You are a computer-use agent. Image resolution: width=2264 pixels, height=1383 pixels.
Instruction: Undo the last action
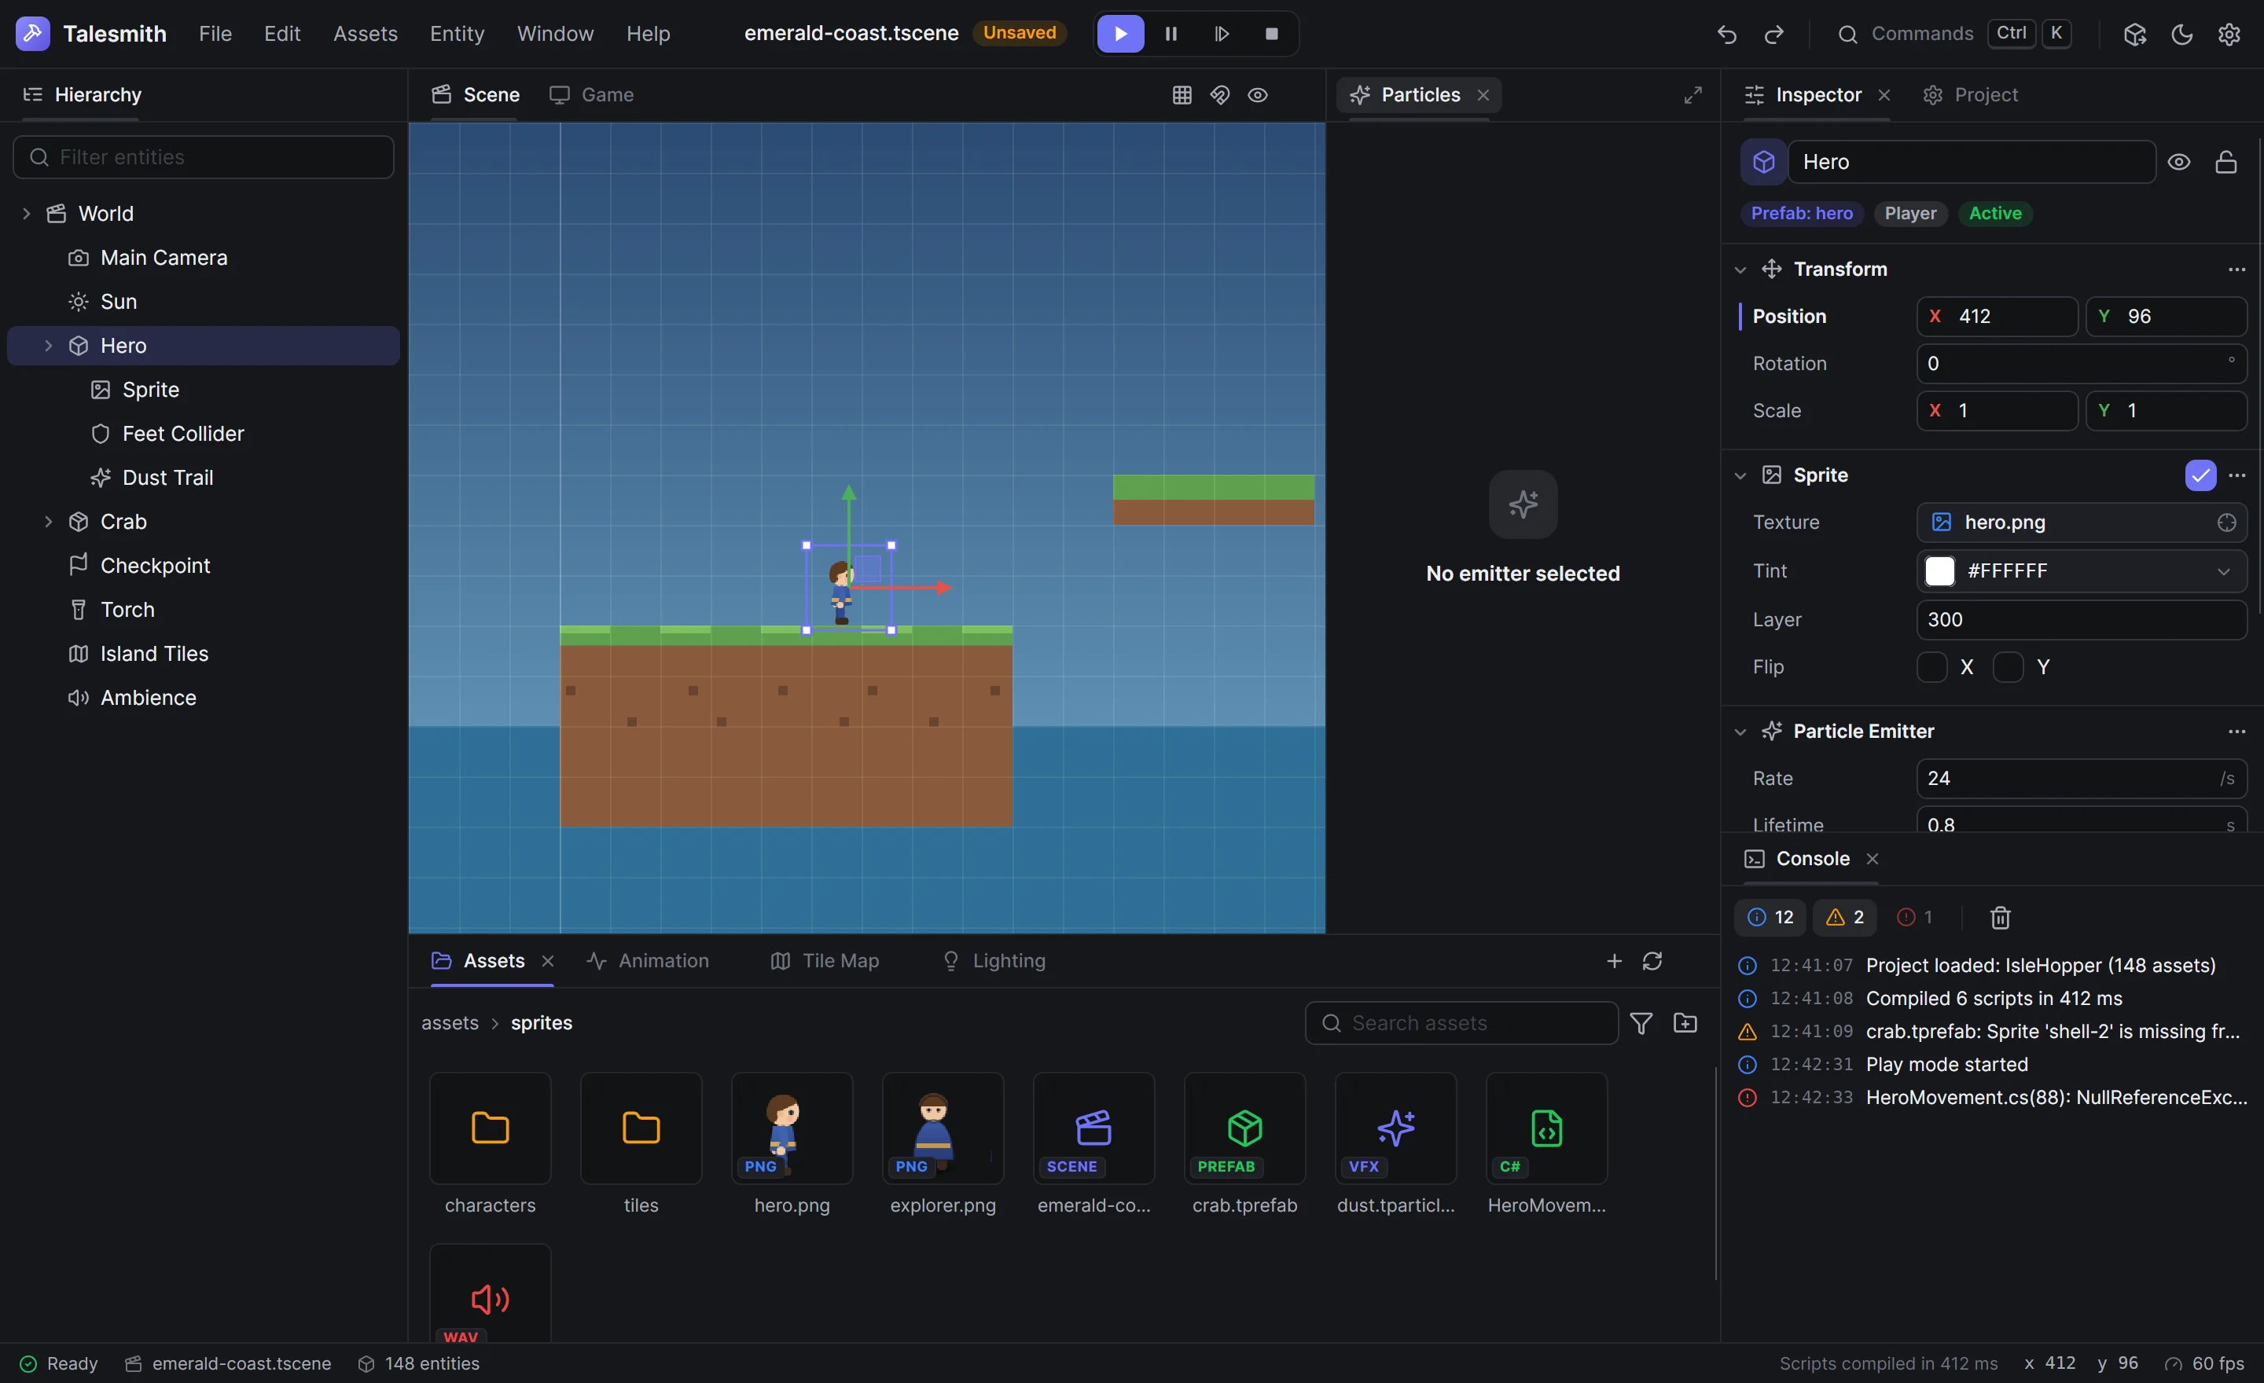coord(1726,34)
